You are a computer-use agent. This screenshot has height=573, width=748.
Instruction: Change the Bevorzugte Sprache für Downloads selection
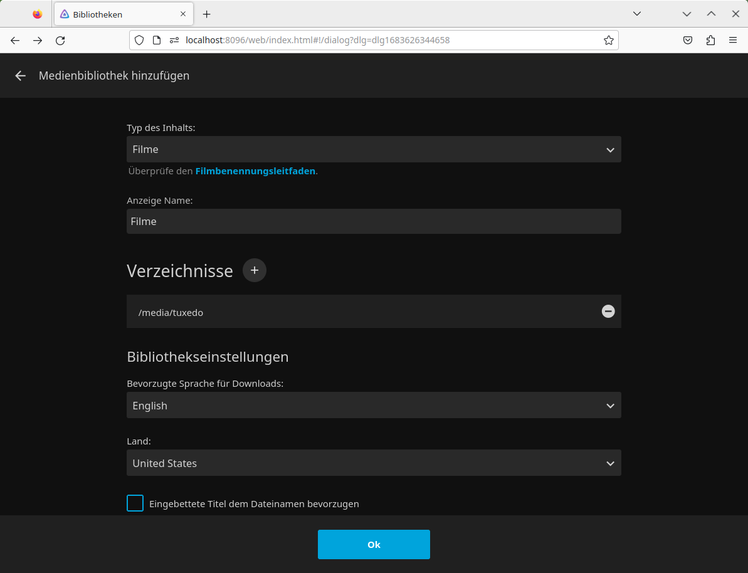tap(374, 405)
